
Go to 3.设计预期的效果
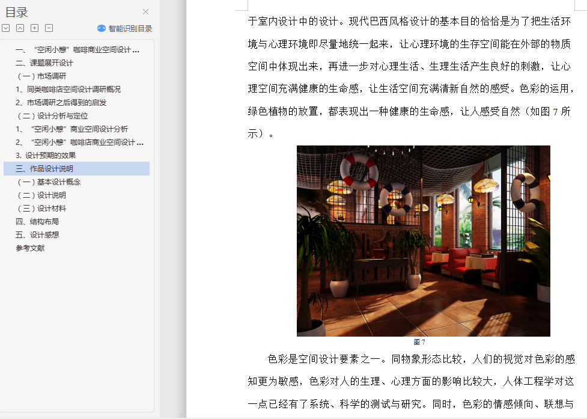click(46, 155)
